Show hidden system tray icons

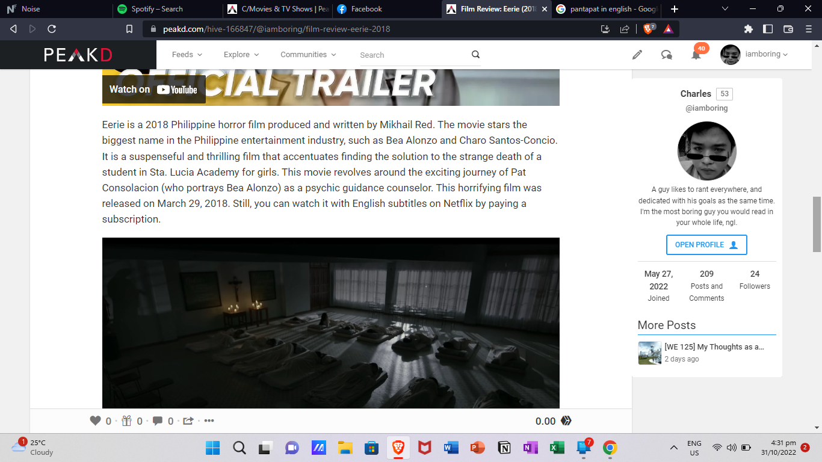[674, 448]
